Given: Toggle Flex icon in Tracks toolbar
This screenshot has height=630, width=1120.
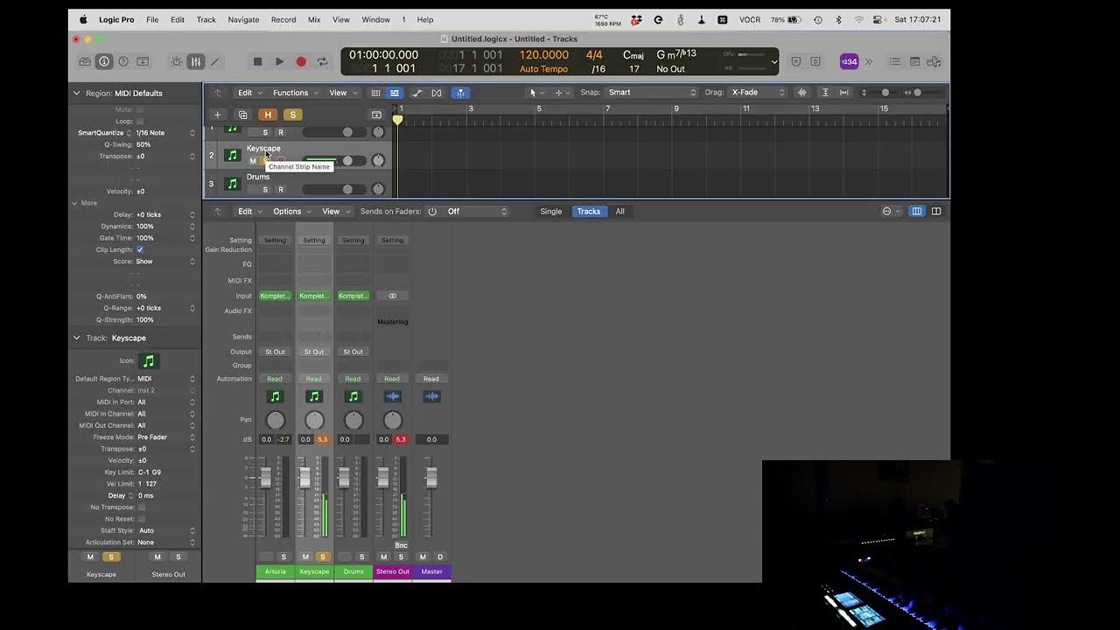Looking at the screenshot, I should pos(437,93).
